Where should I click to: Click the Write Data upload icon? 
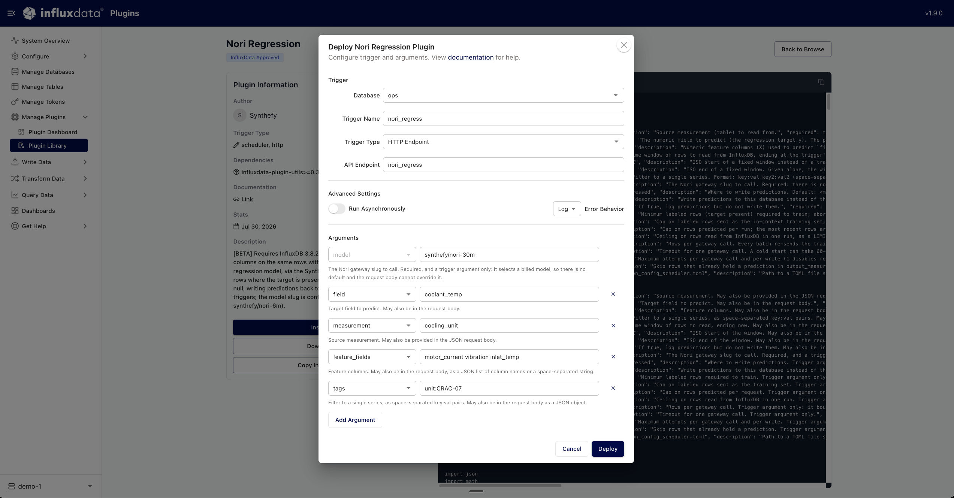(x=15, y=162)
